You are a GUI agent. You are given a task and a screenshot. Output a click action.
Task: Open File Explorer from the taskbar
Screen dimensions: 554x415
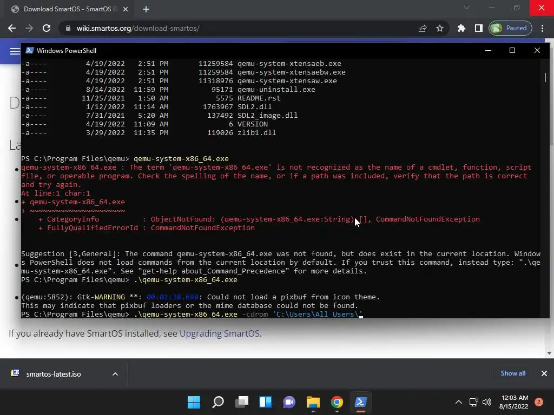[313, 402]
